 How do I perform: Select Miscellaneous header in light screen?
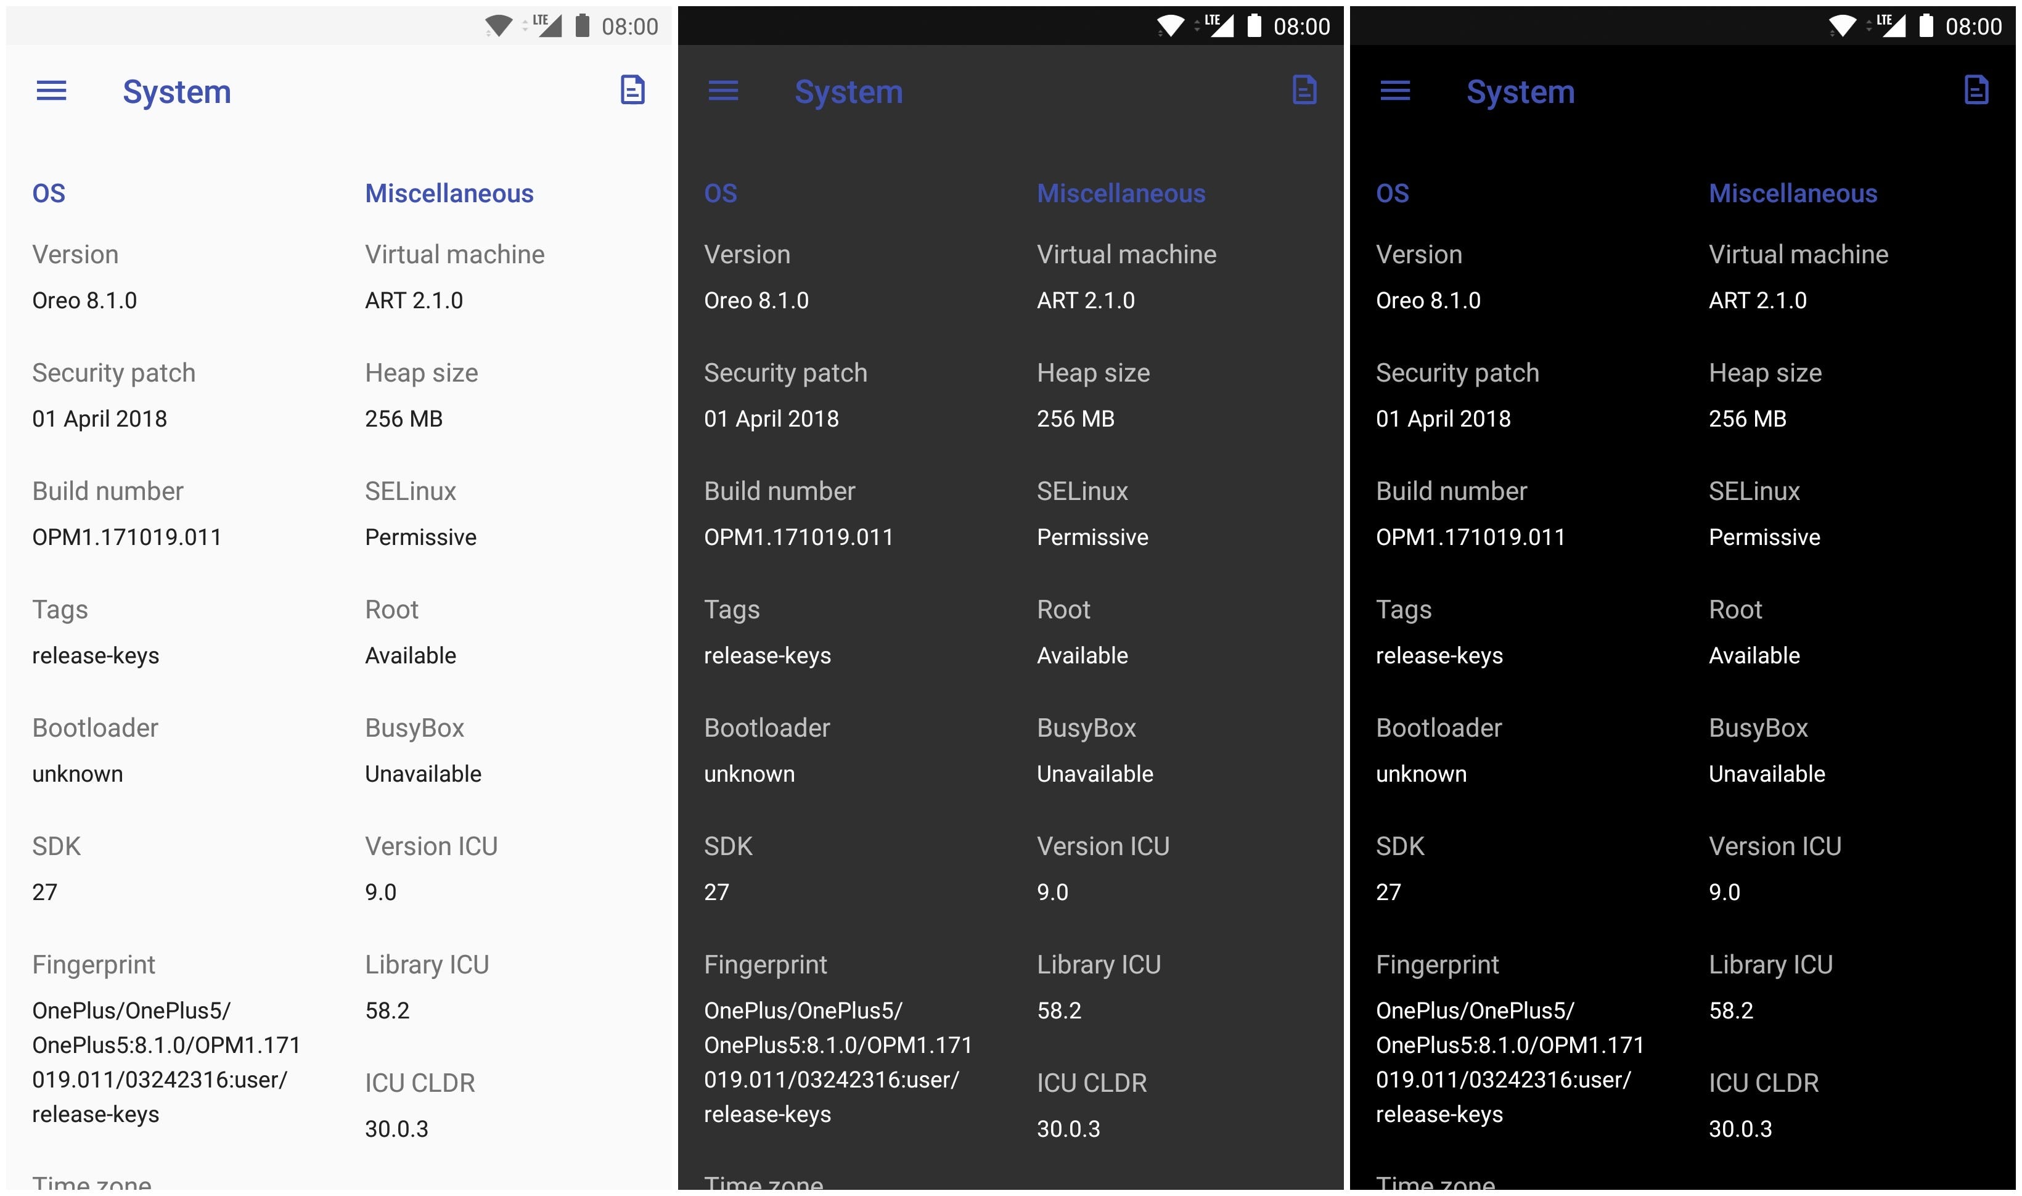coord(449,194)
